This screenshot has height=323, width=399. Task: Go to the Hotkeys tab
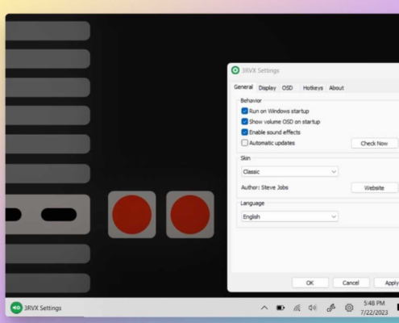[x=313, y=88]
